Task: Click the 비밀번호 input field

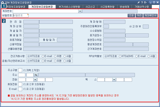Action: coord(21,15)
